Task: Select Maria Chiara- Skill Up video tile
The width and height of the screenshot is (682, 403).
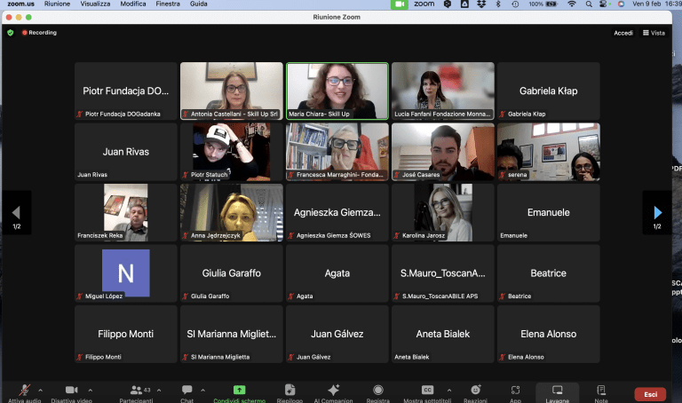Action: pos(337,91)
